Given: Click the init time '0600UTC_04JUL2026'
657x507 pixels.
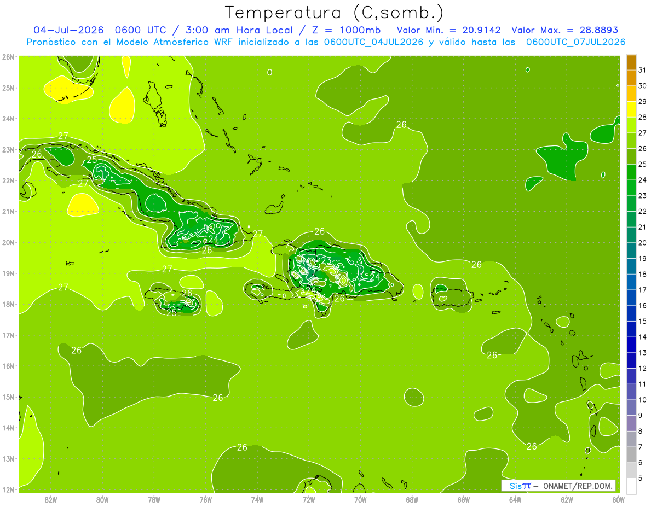Looking at the screenshot, I should click(x=374, y=42).
